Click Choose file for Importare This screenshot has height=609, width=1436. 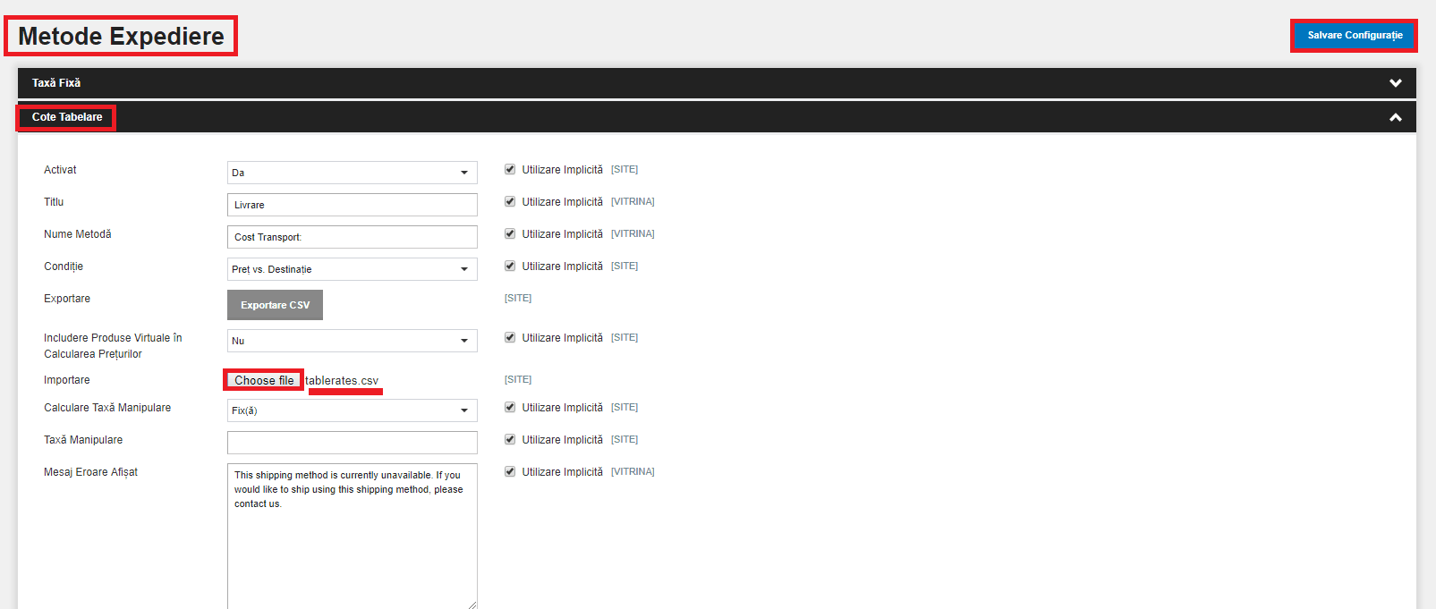(264, 380)
